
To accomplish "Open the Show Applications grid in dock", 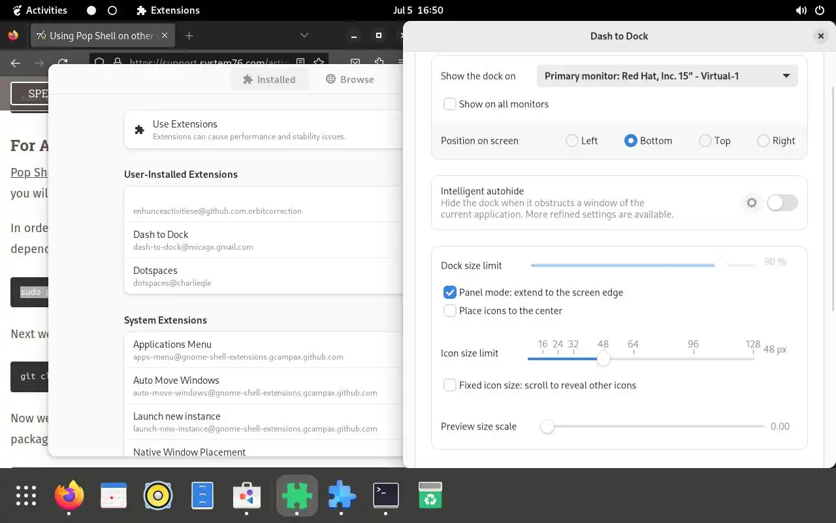I will coord(26,496).
